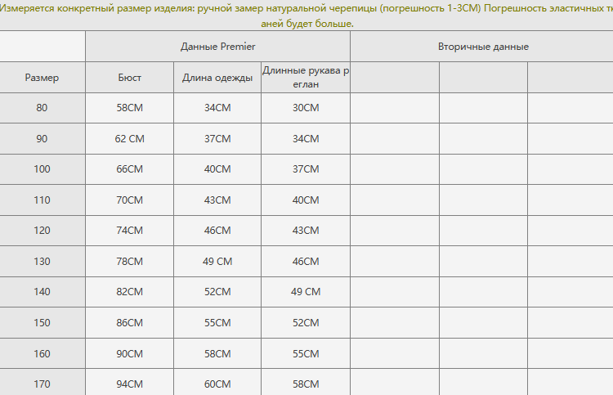Select the size 160 row label
The image size is (613, 395).
click(42, 354)
